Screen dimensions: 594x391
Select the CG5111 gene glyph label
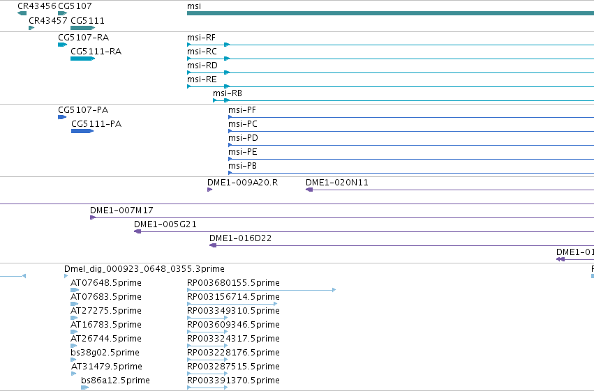tap(87, 20)
